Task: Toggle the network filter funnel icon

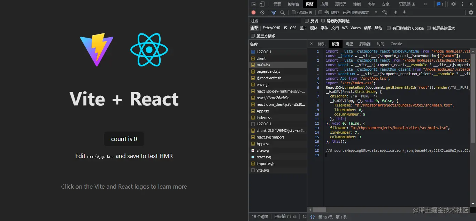Action: pos(274,13)
